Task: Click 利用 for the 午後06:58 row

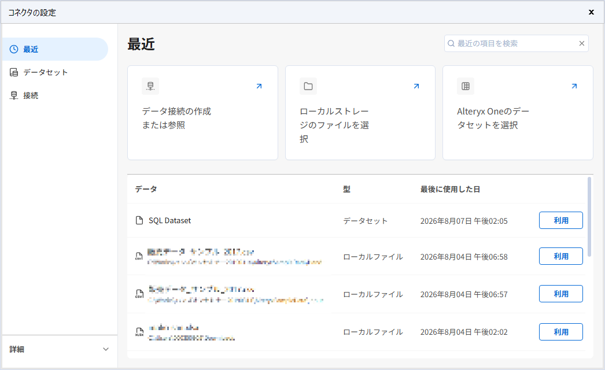Action: click(560, 256)
